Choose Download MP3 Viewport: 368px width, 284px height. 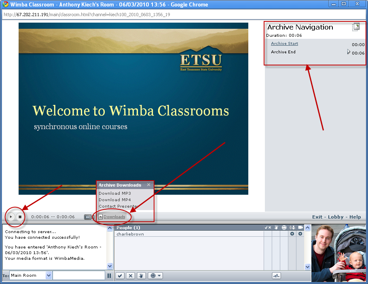[115, 193]
